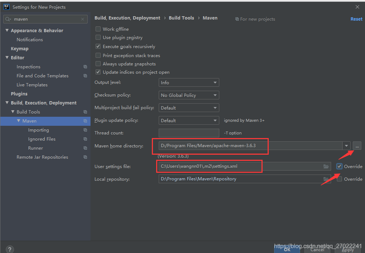Screen dimensions: 365x253
Task: Open folder browser for User settings file
Action: pyautogui.click(x=326, y=166)
